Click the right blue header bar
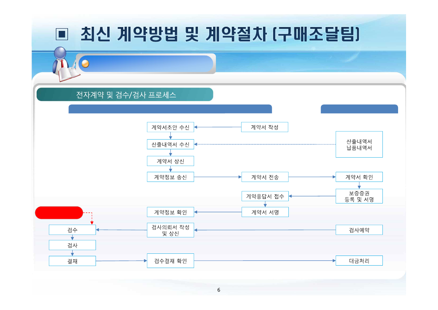The image size is (438, 310). (x=359, y=109)
